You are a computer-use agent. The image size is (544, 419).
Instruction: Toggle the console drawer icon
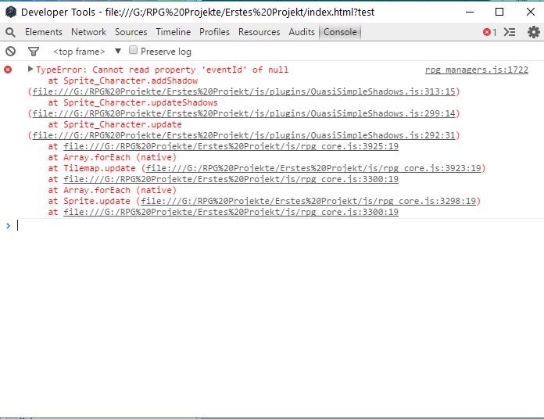[x=510, y=32]
